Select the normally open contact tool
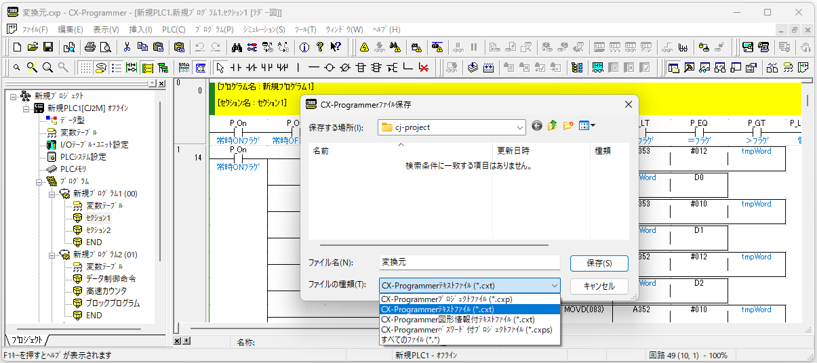This screenshot has width=817, height=363. [x=236, y=67]
